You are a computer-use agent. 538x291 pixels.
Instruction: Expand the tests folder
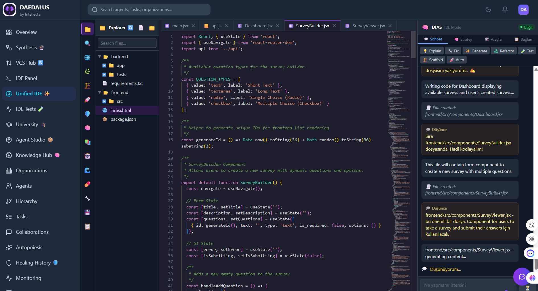pyautogui.click(x=104, y=75)
